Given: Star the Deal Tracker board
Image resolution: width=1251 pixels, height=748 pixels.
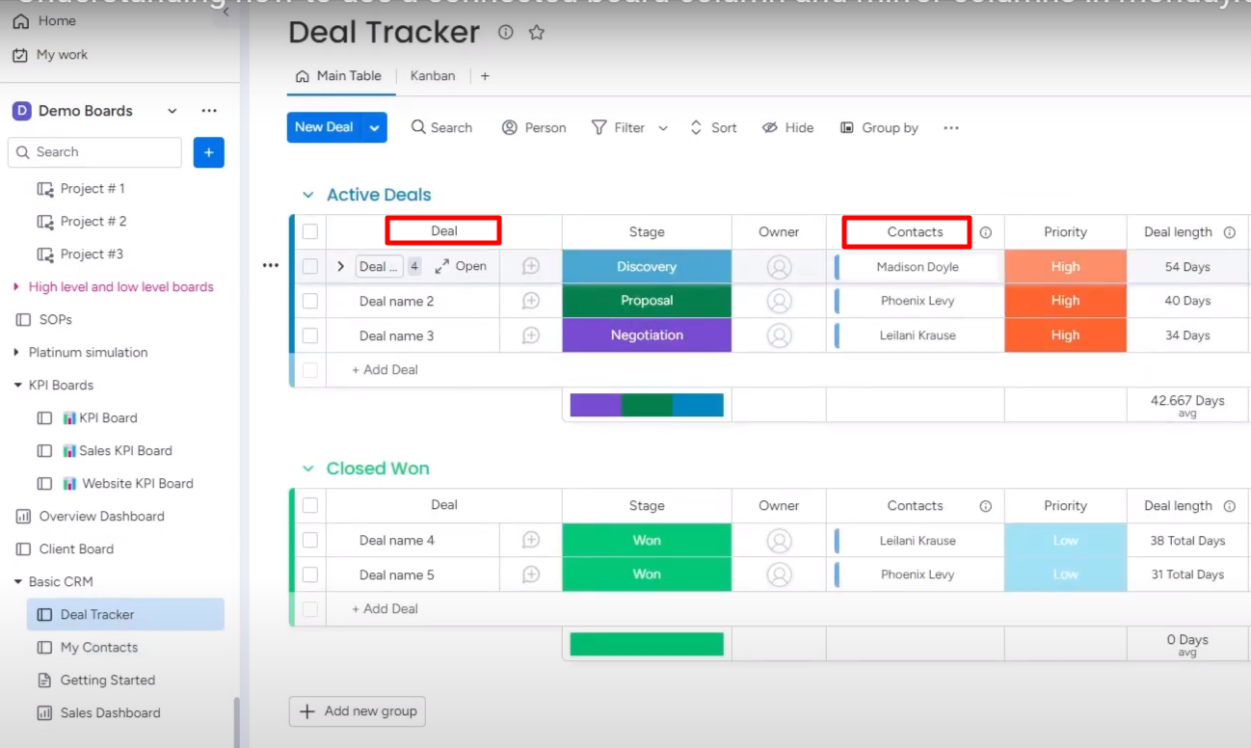Looking at the screenshot, I should (536, 32).
